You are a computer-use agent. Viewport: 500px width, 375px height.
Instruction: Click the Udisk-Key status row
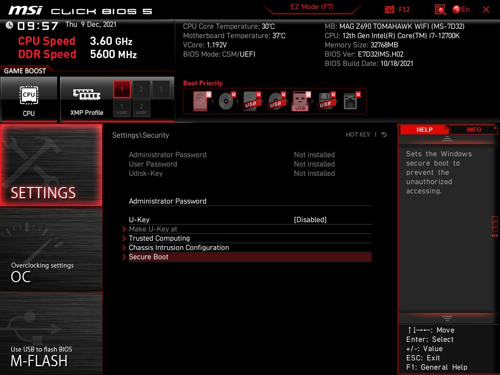(x=232, y=173)
